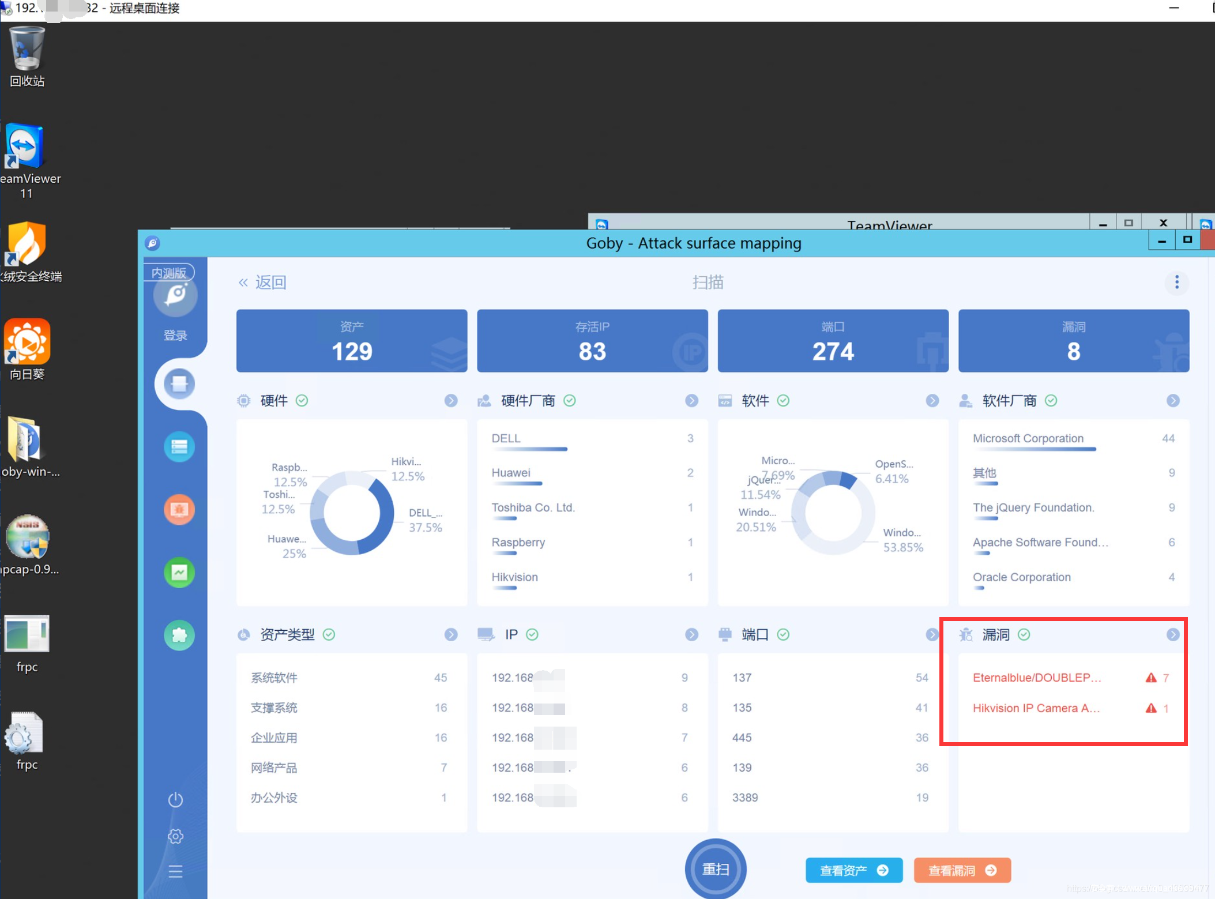Open the three-dot more options menu

click(1176, 283)
